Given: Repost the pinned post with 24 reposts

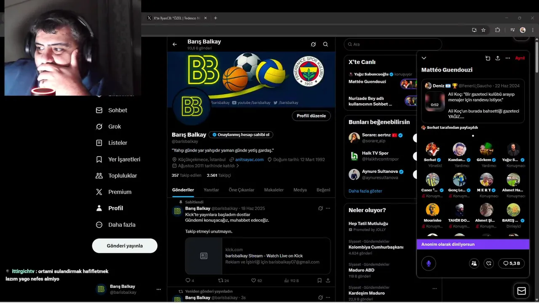Looking at the screenshot, I should (x=223, y=280).
